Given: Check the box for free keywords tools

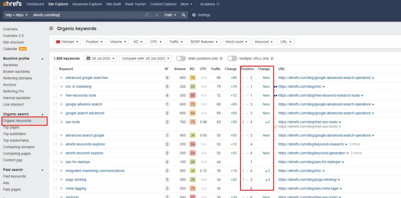Looking at the screenshot, I should pyautogui.click(x=56, y=95).
